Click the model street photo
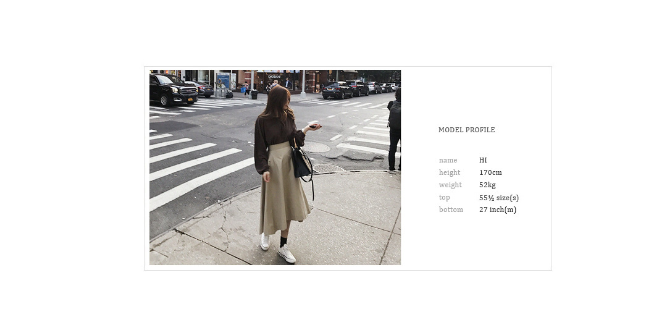The height and width of the screenshot is (330, 667). coord(275,167)
